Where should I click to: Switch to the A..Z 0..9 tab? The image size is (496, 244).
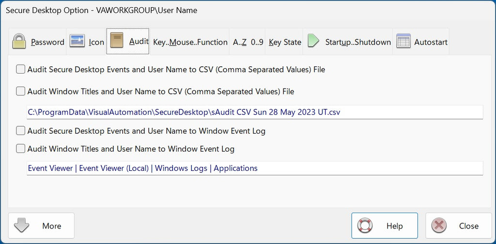pyautogui.click(x=248, y=42)
